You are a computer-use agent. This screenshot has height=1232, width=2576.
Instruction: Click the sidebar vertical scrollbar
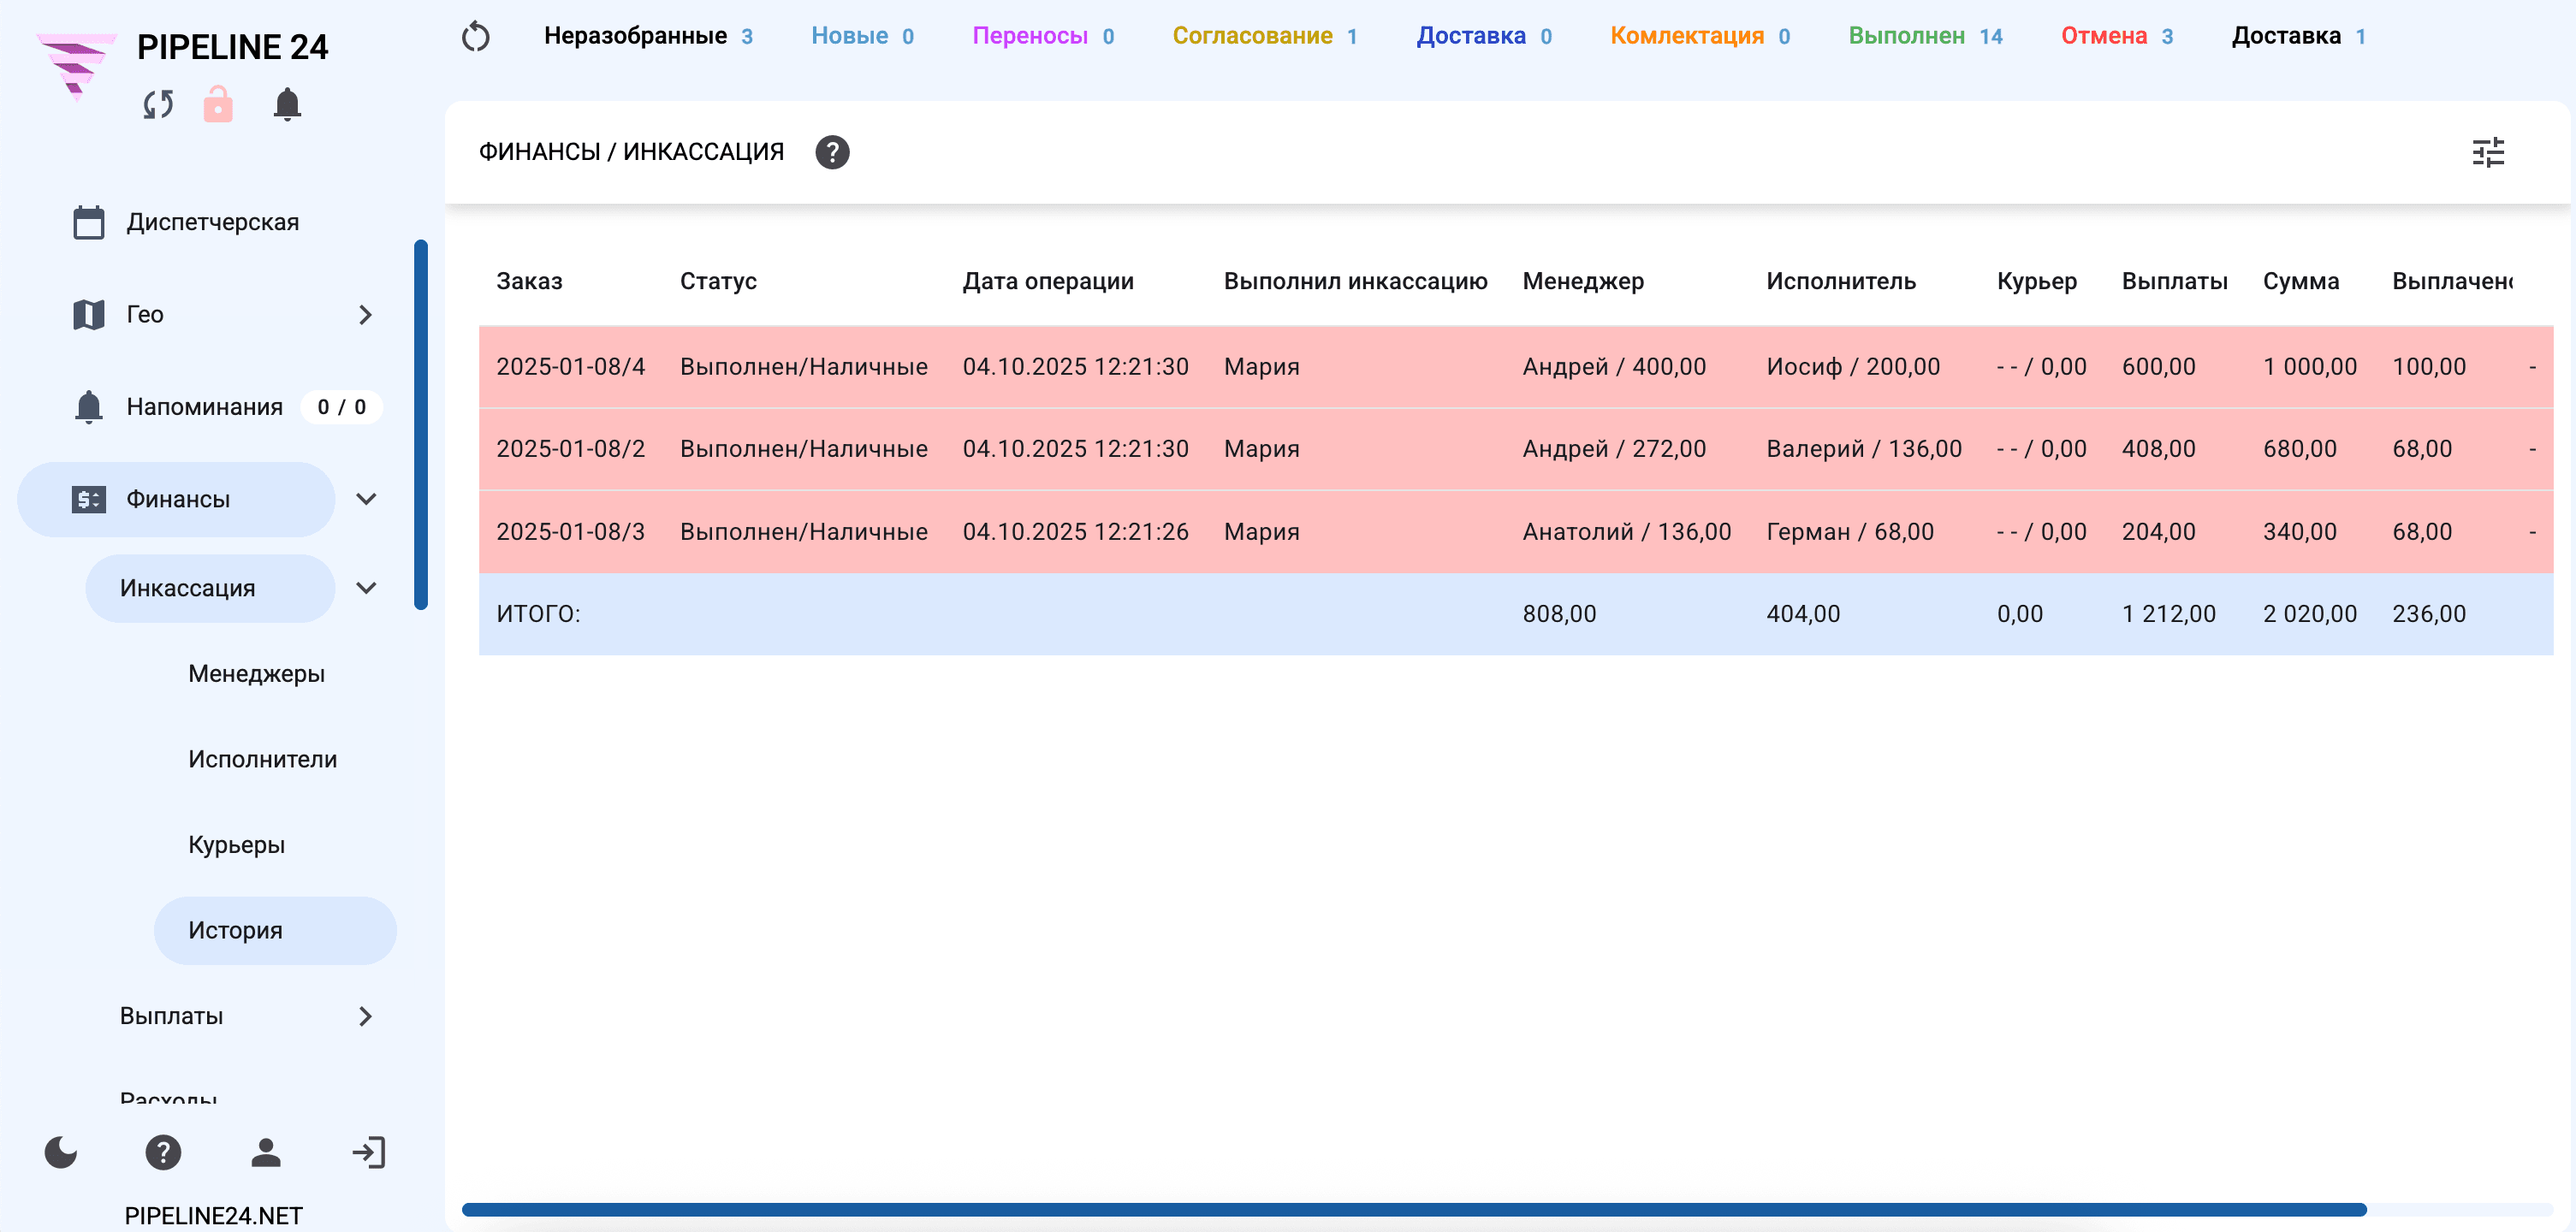(421, 425)
